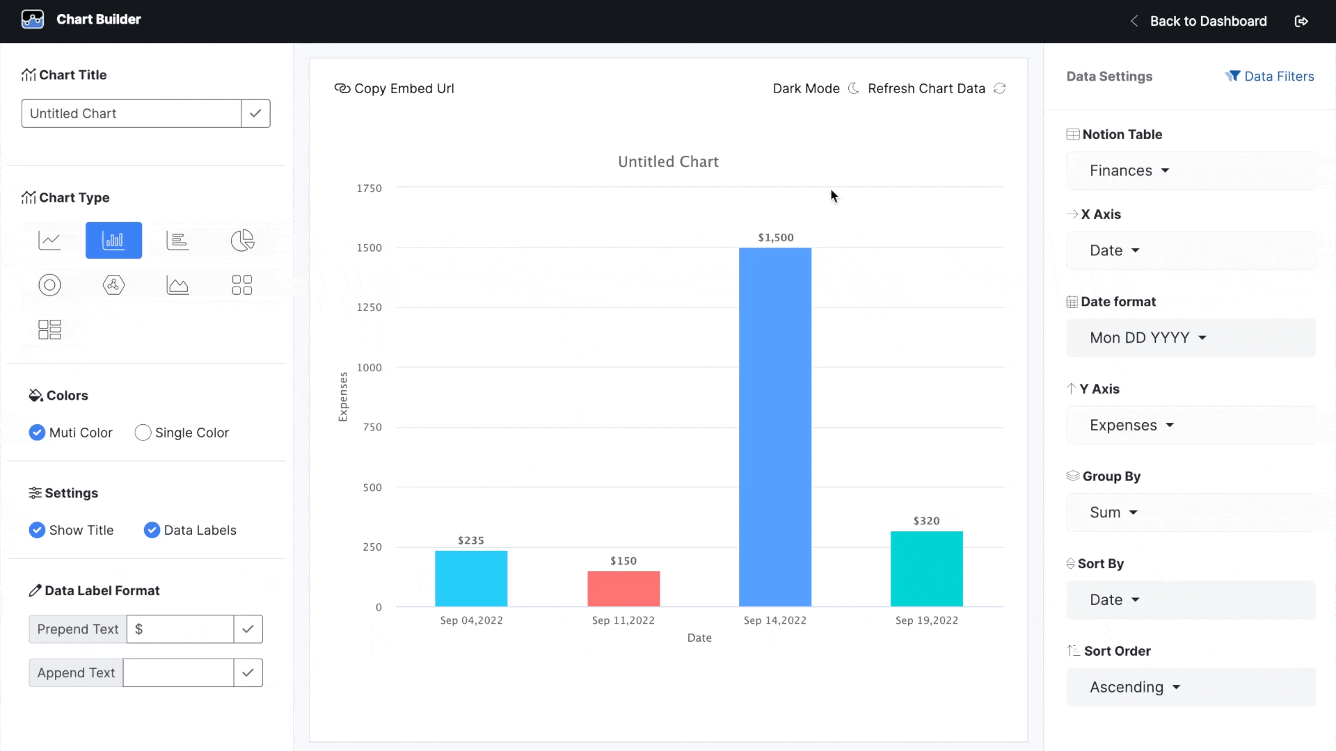Uncheck the Show Title checkbox
The height and width of the screenshot is (751, 1336).
coord(37,530)
